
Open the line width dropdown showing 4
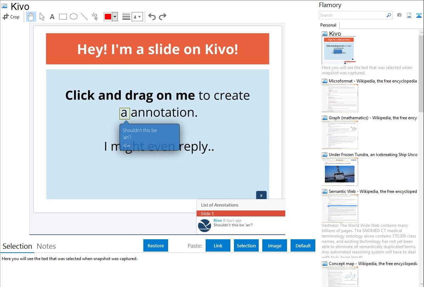[x=137, y=17]
